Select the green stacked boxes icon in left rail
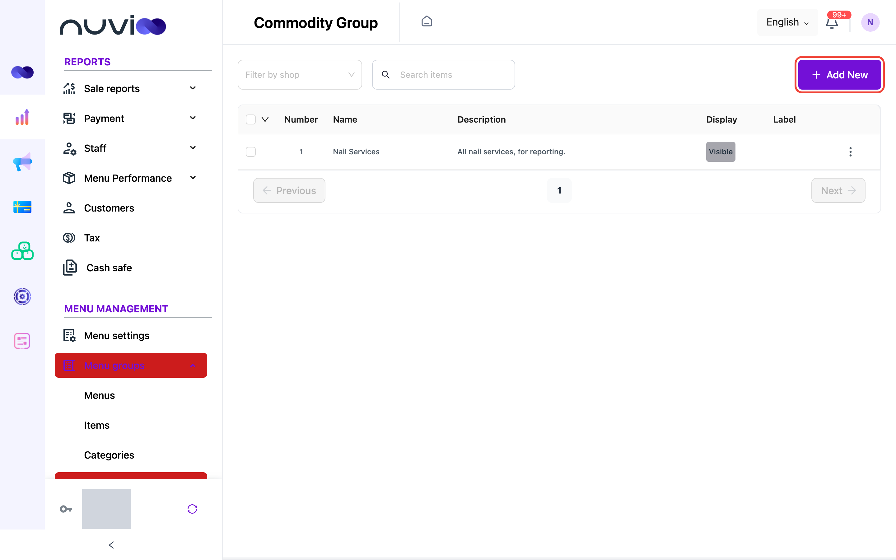The image size is (896, 560). point(22,251)
